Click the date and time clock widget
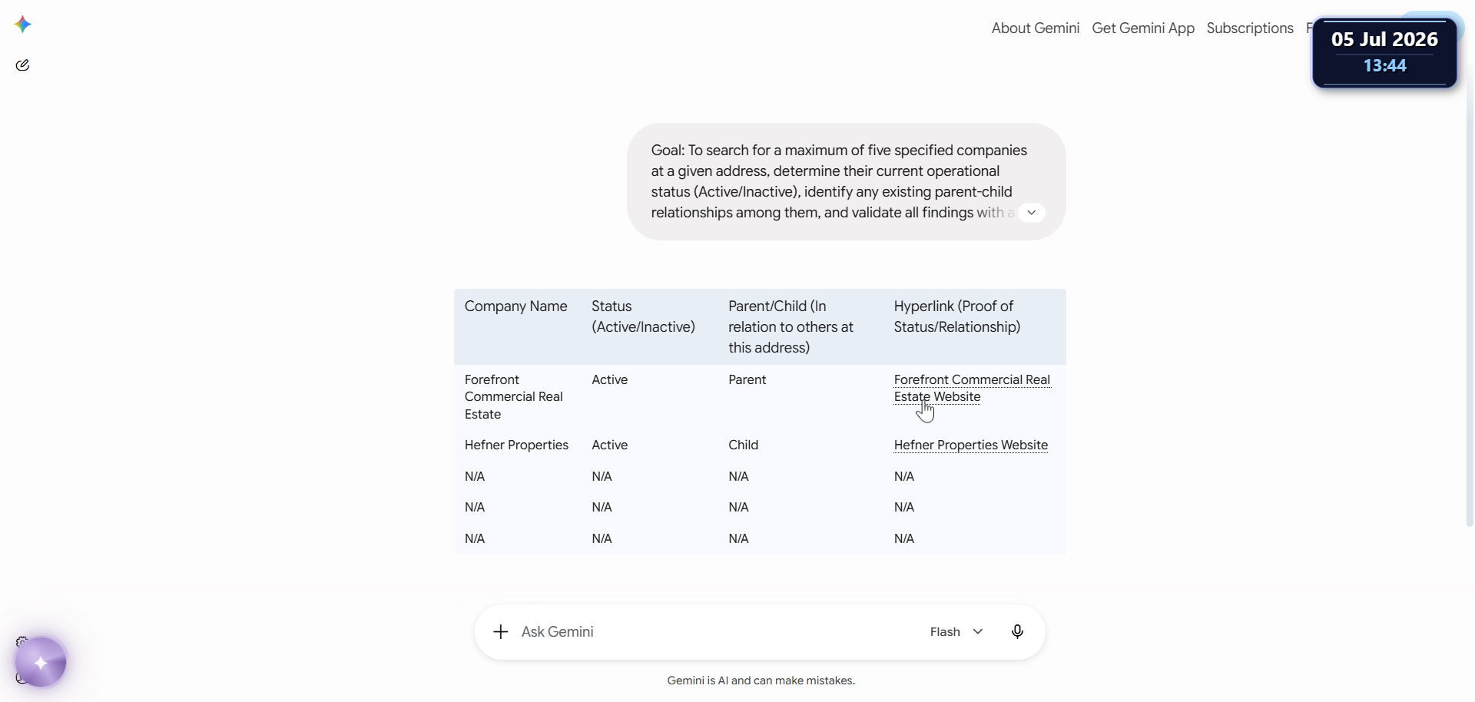Image resolution: width=1475 pixels, height=702 pixels. point(1384,52)
